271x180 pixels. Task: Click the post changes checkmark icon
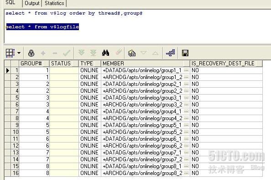tap(67, 53)
